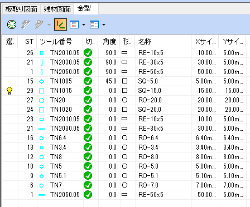This screenshot has height=207, width=250.
Task: Select the TN1020 tool number cell
Action: pyautogui.click(x=61, y=110)
